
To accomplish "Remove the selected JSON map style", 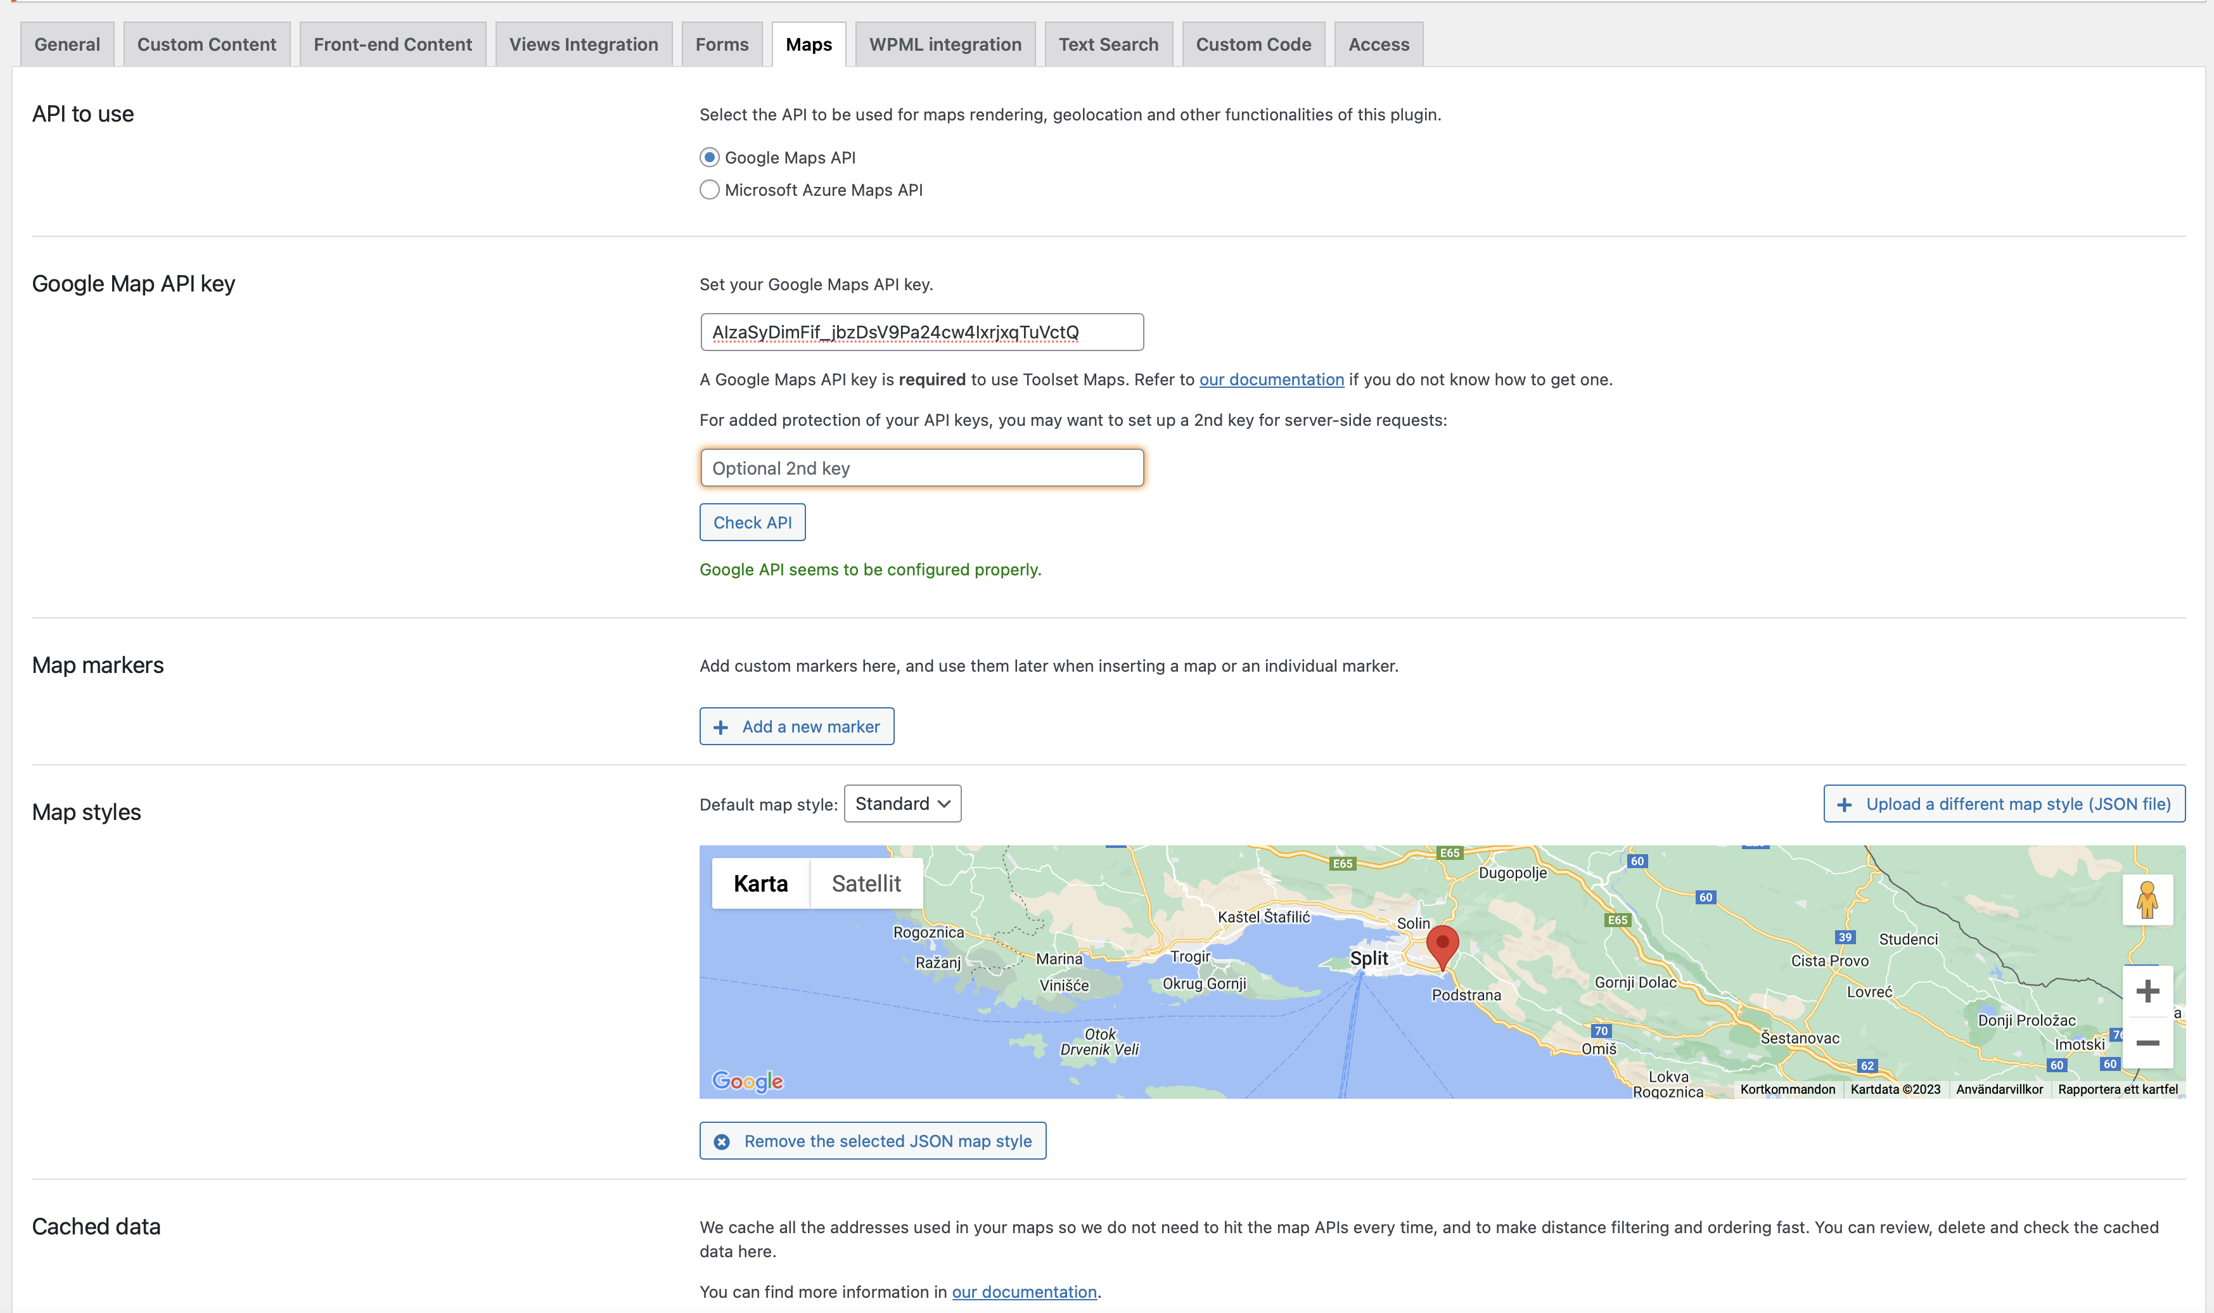I will click(x=873, y=1141).
